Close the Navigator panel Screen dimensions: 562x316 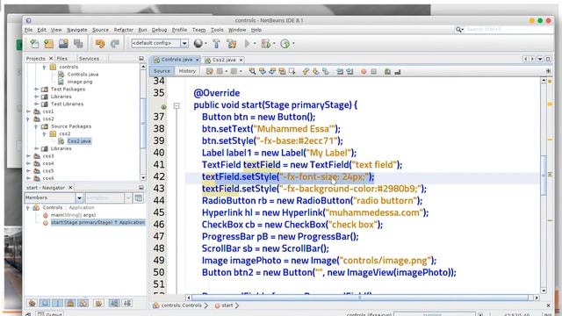pyautogui.click(x=70, y=187)
